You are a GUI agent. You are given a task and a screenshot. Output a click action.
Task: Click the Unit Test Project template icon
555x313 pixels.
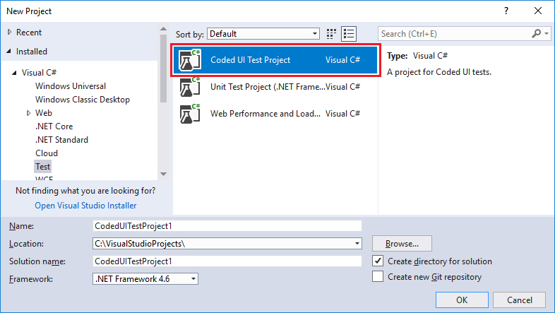point(187,87)
